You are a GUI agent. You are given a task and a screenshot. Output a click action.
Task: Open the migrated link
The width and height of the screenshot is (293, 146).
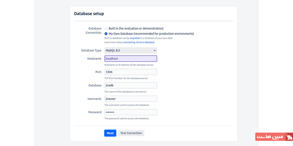pos(135,38)
